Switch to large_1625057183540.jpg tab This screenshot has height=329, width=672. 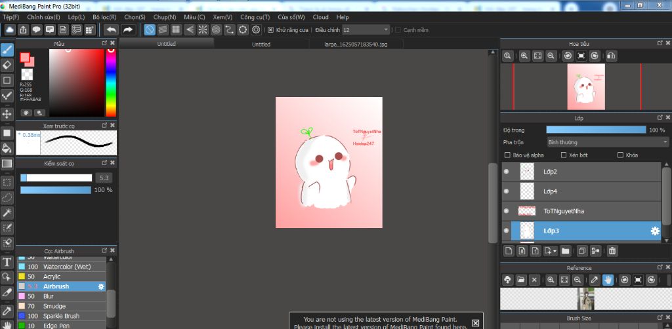(x=356, y=44)
